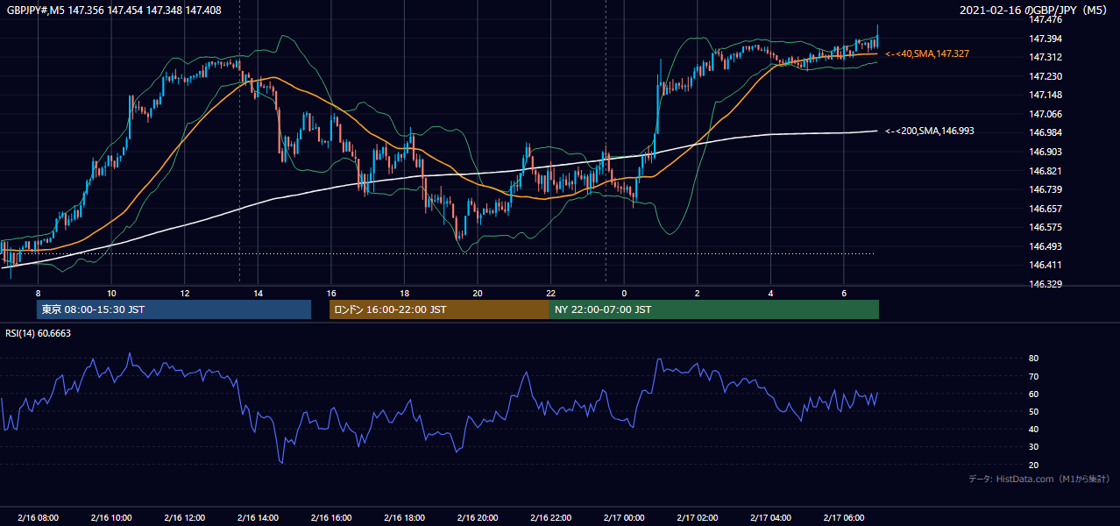
Task: Click hour tick 22 under price chart
Action: pos(550,292)
